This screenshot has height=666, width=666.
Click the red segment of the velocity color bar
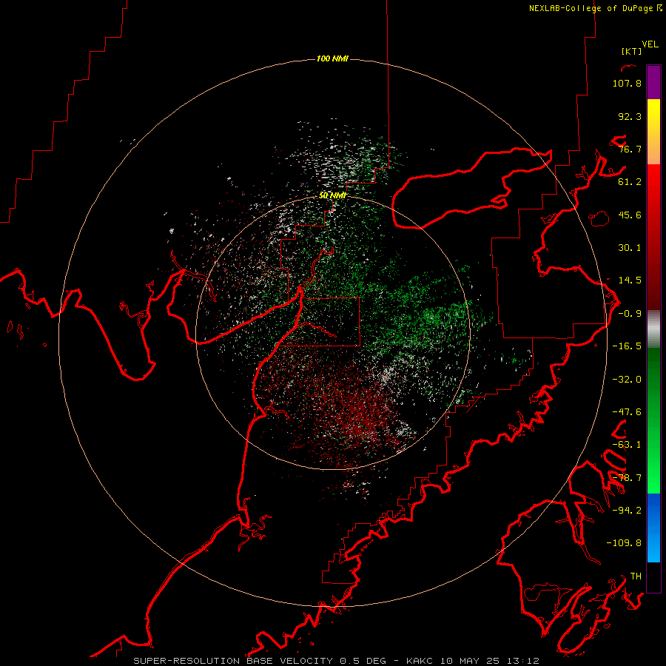click(653, 237)
